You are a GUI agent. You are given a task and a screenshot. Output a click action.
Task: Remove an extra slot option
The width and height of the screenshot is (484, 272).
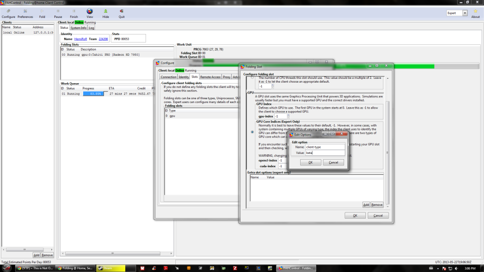(377, 205)
